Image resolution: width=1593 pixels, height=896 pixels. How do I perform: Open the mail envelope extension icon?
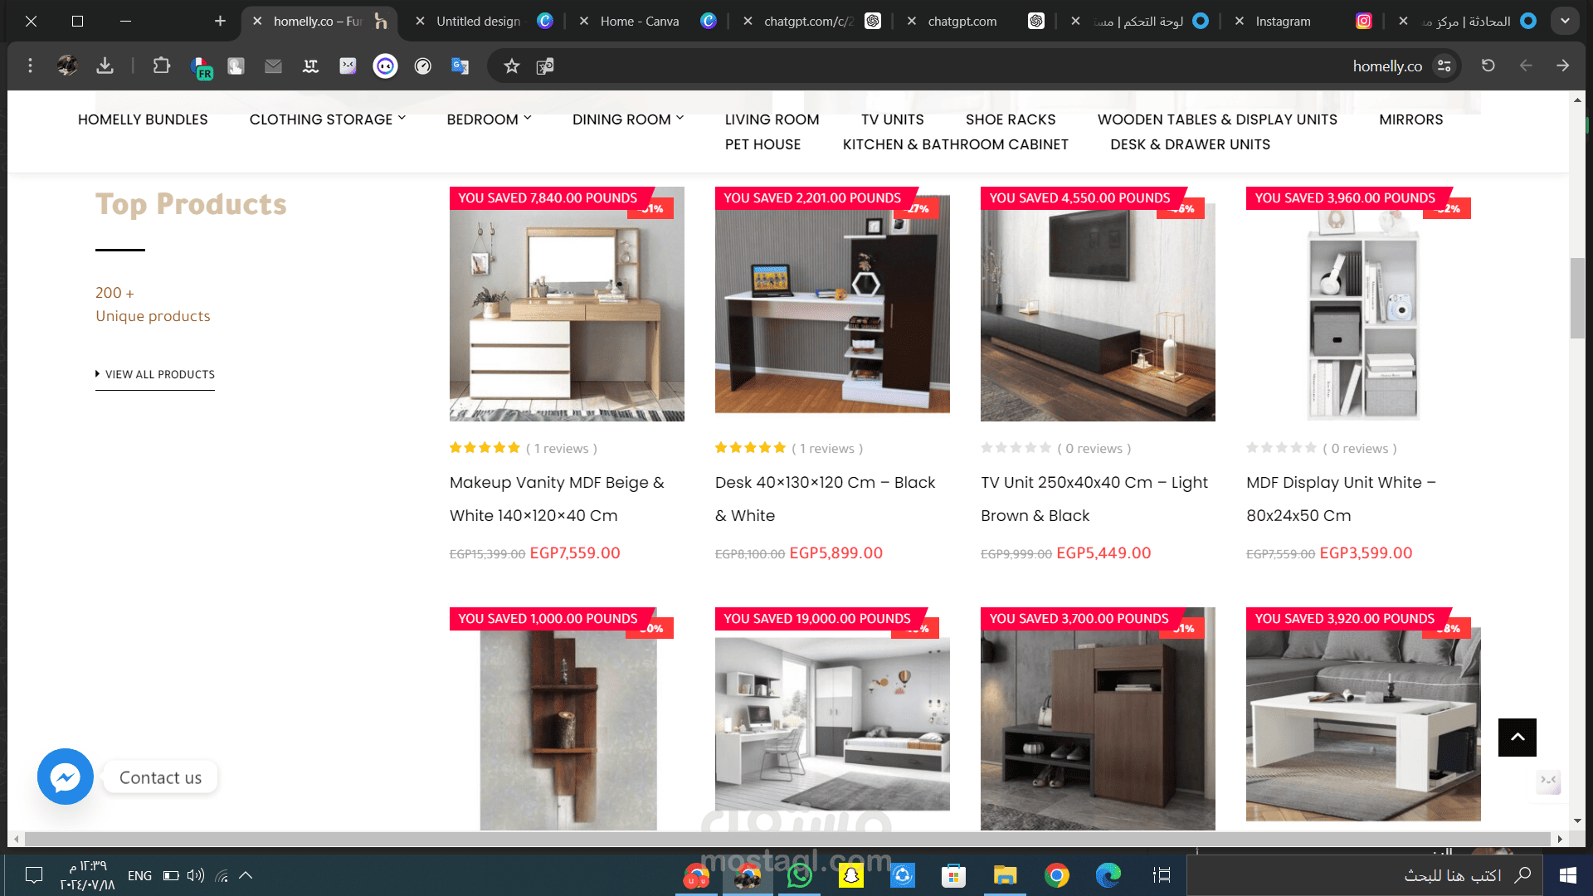tap(273, 66)
